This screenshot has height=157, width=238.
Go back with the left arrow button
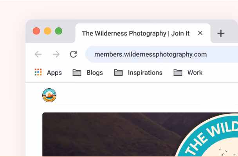[x=38, y=54]
